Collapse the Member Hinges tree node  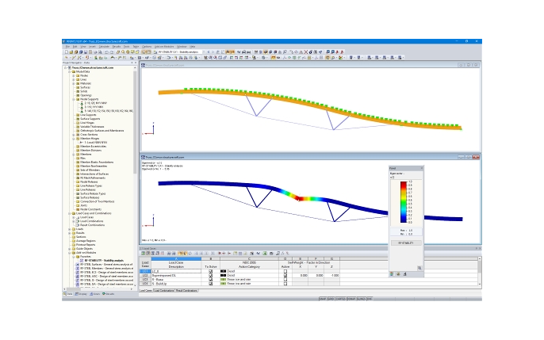74,139
